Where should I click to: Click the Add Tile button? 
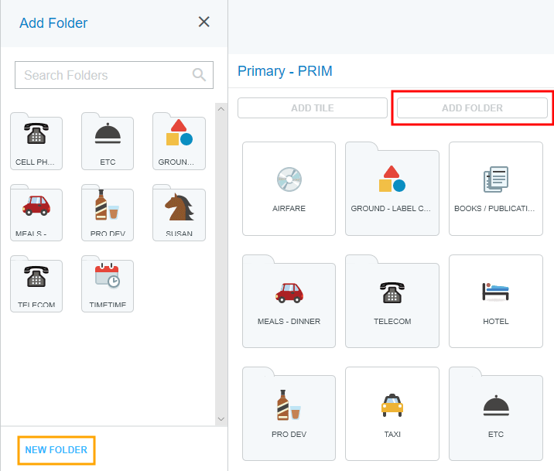click(312, 108)
